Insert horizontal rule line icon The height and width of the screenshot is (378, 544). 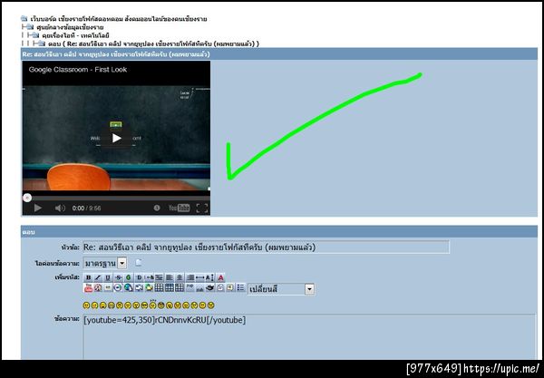tap(199, 277)
